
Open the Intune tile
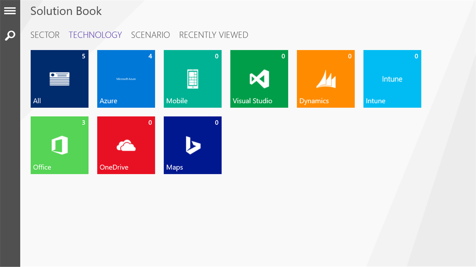click(392, 79)
